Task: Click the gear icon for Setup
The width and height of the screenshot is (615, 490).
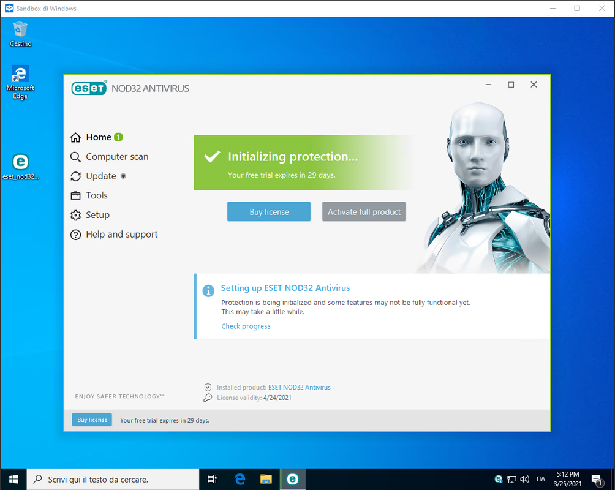Action: [75, 215]
